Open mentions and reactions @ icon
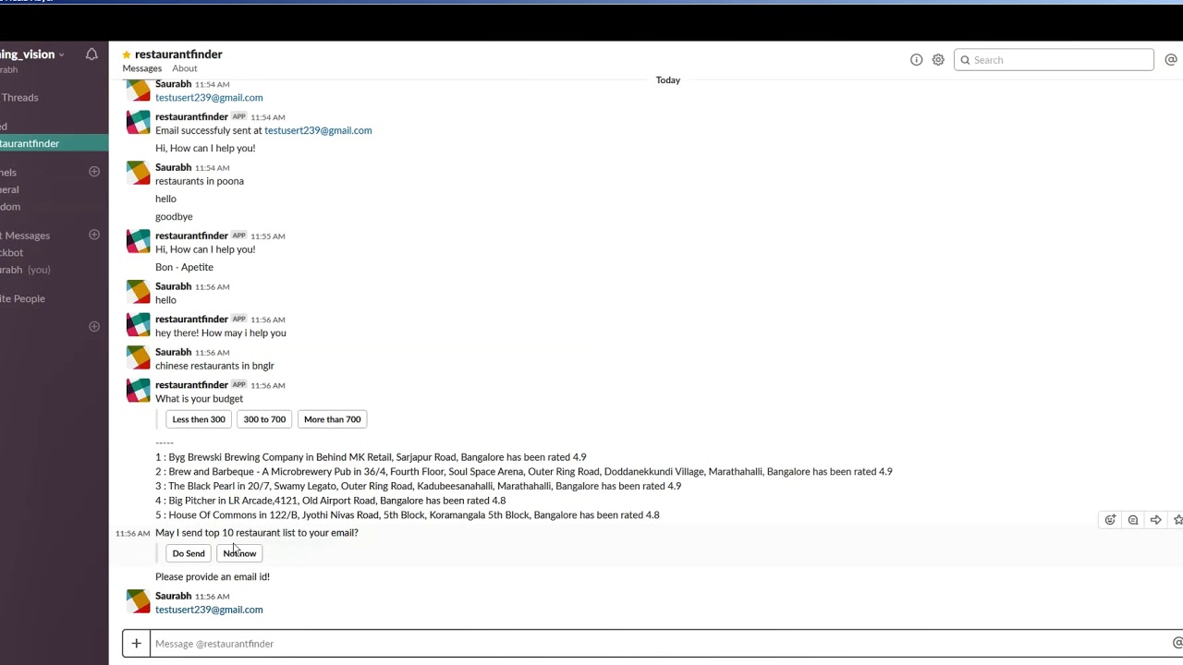Screen dimensions: 1183x665 1171,60
